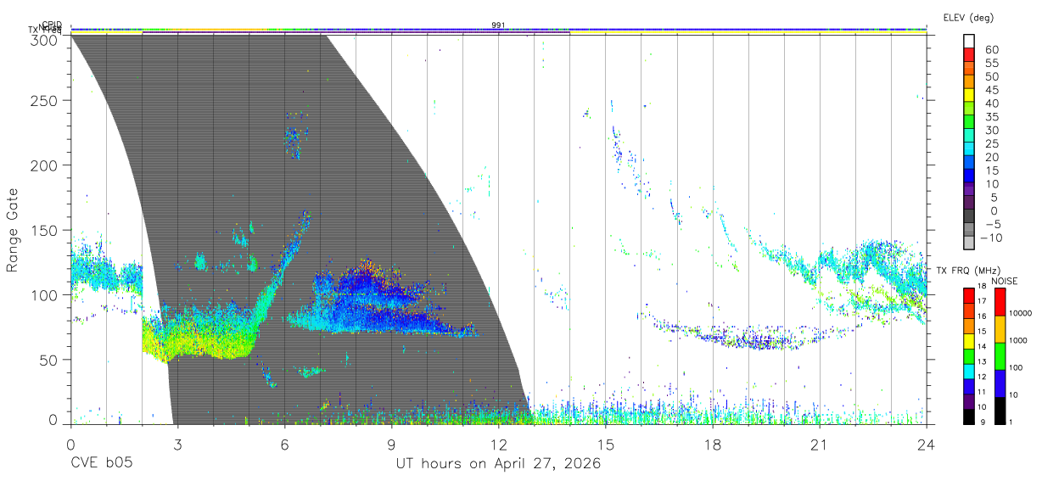This screenshot has width=1042, height=481.
Task: Click the 'UT hours on April 27, 2026' label
Action: pos(498,464)
